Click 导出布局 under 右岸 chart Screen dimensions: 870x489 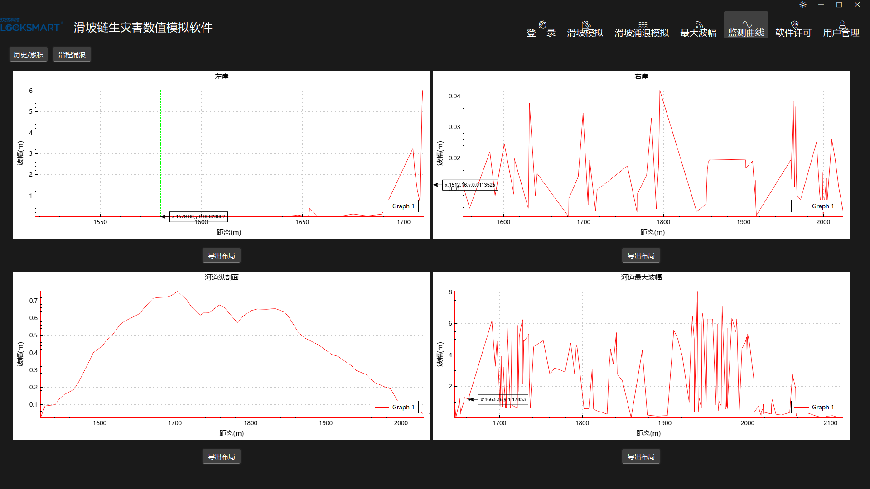click(641, 256)
